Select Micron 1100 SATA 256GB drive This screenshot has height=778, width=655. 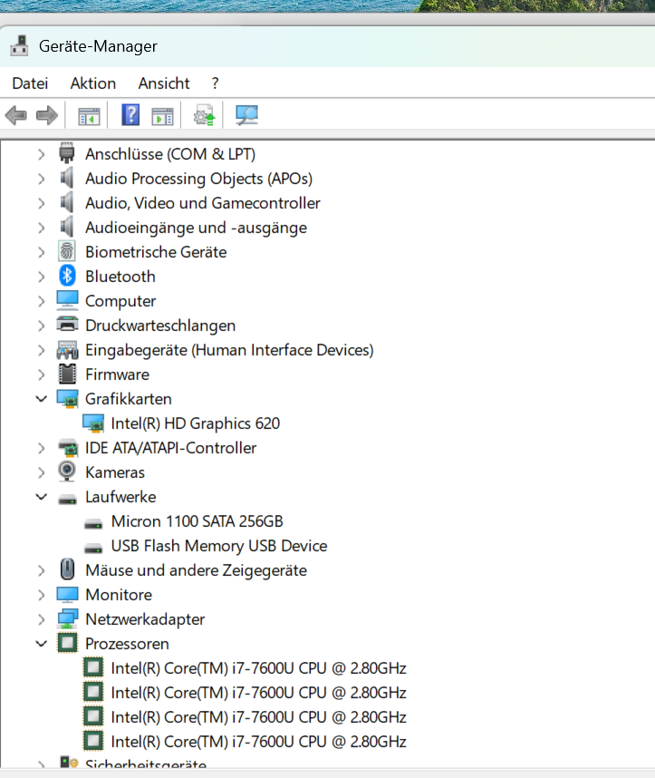[x=197, y=521]
